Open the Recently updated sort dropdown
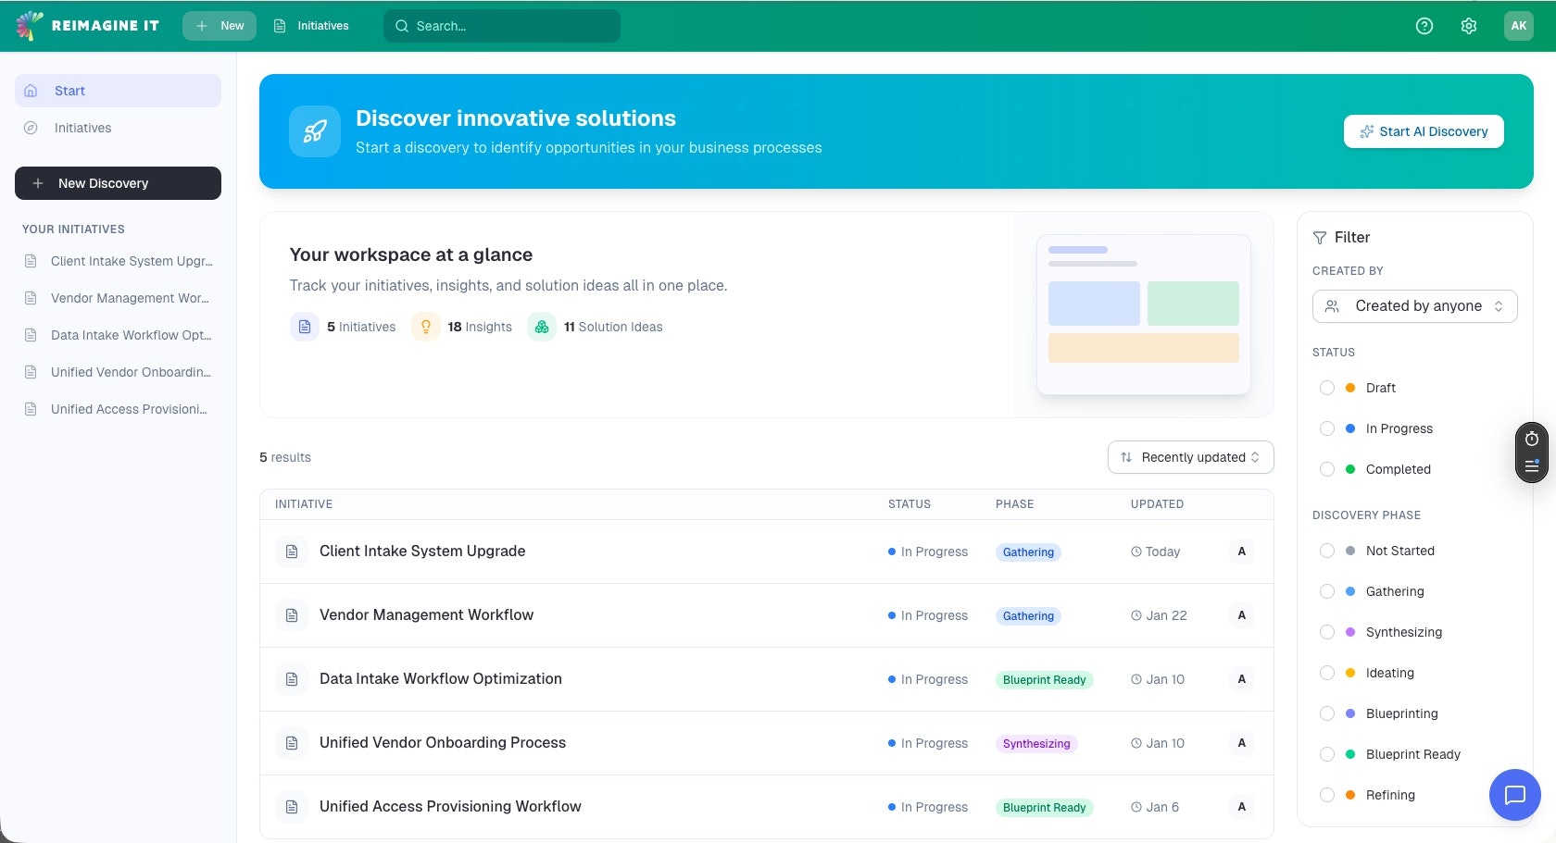 [1189, 457]
